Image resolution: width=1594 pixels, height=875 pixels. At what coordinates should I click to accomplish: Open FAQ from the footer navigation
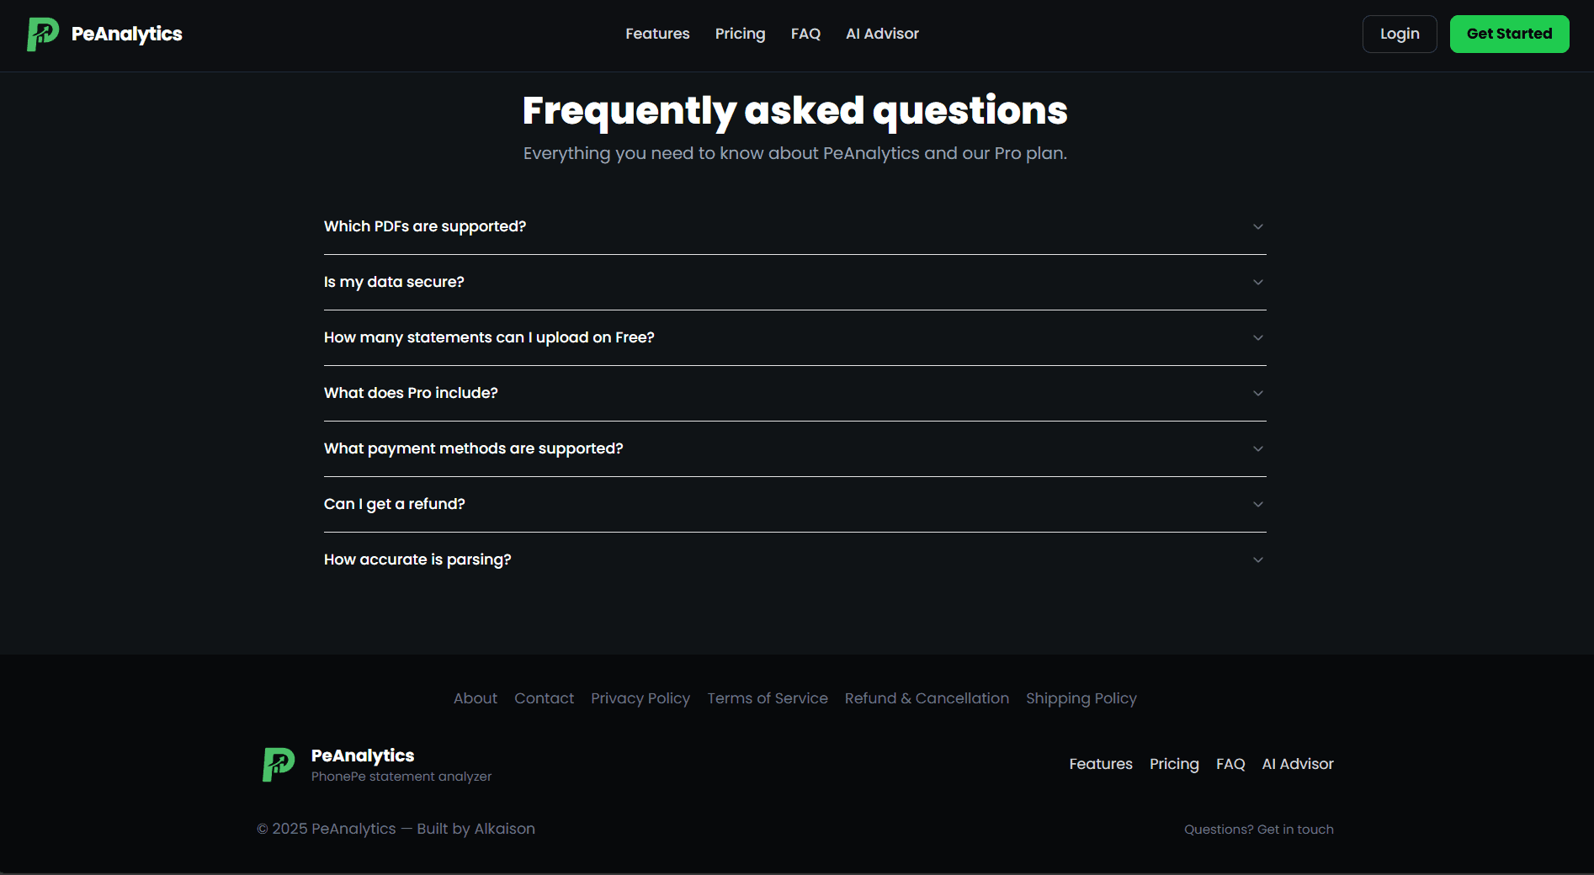(1230, 764)
